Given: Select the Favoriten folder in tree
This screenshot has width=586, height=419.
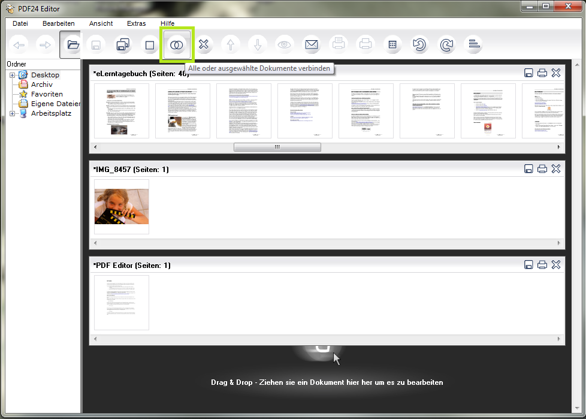Looking at the screenshot, I should point(47,94).
